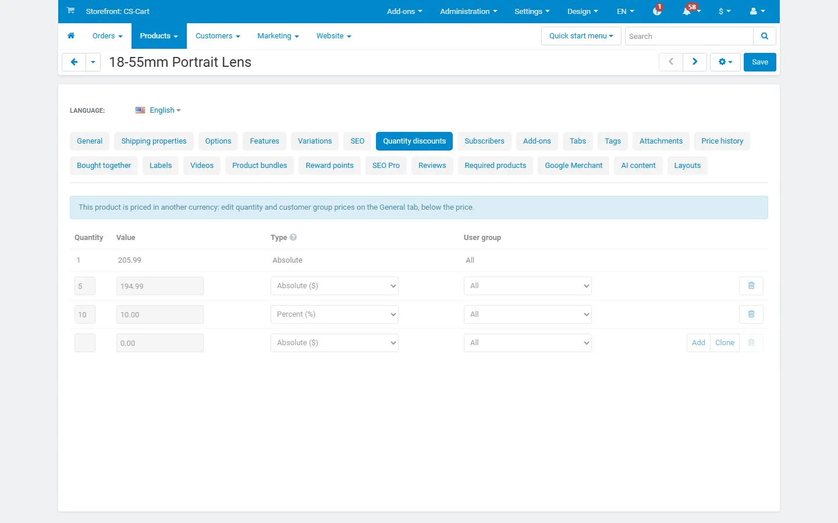Click the Add button in the new row

coord(698,343)
